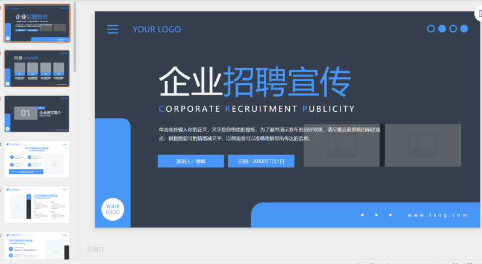The image size is (482, 264).
Task: Select subtitle CORPORATE RECRUITMENT PUBLICITY
Action: [257, 109]
